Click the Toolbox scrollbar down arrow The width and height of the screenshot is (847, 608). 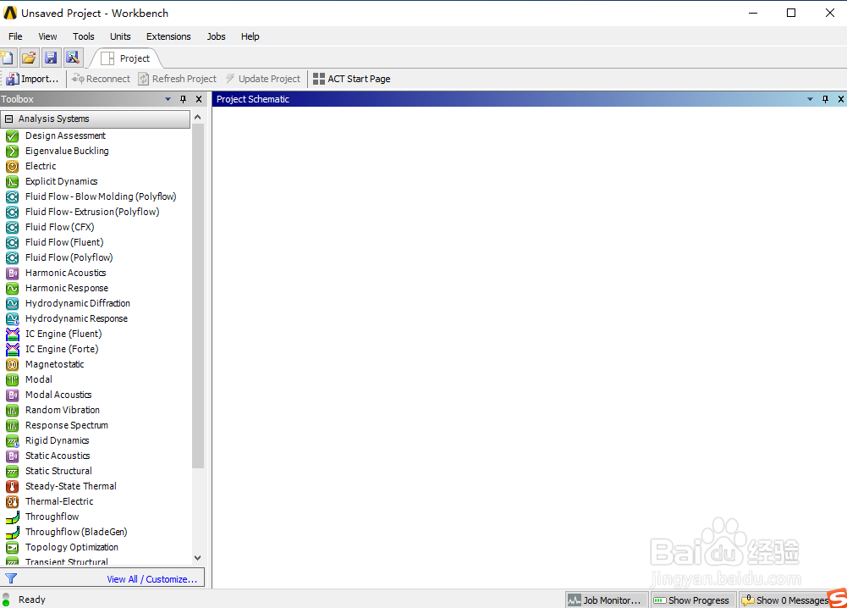[x=198, y=558]
